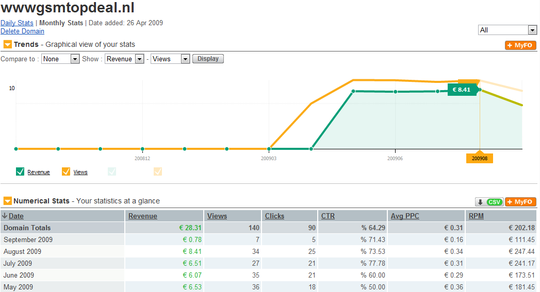
Task: Sort the table by CTR column
Action: tap(328, 216)
